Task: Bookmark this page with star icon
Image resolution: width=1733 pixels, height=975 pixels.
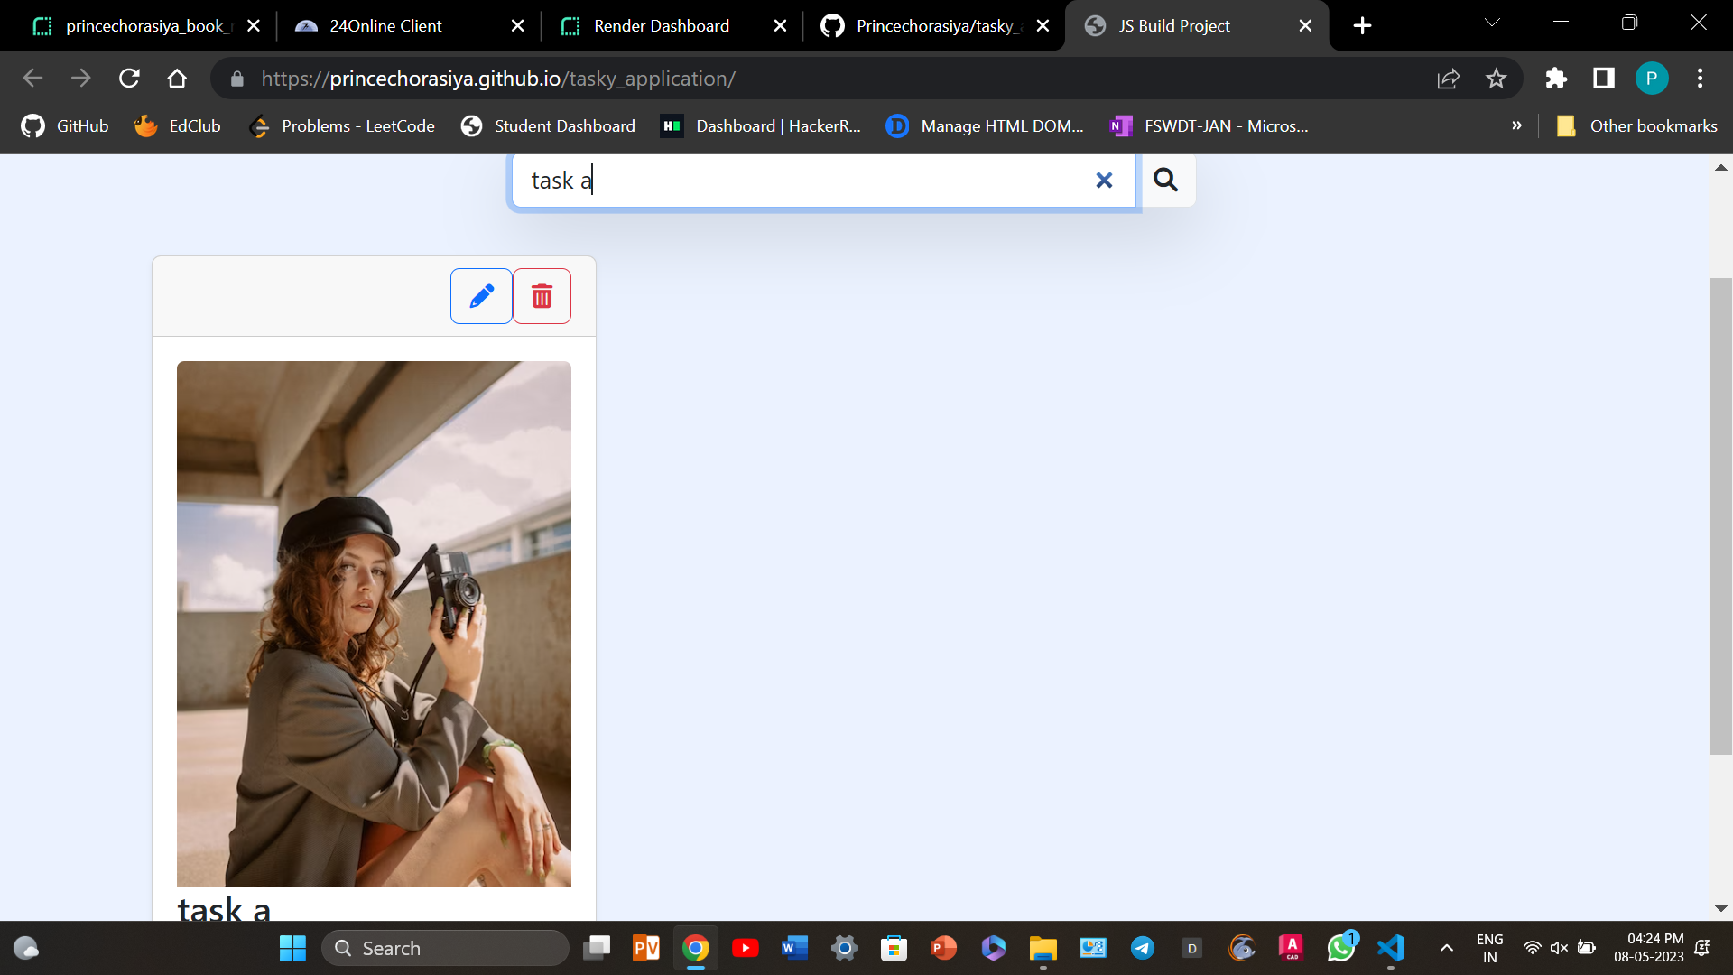Action: 1496,79
